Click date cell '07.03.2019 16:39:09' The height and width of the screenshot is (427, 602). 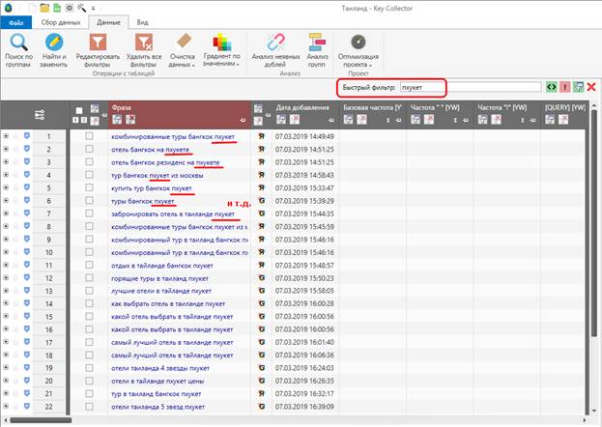[304, 407]
